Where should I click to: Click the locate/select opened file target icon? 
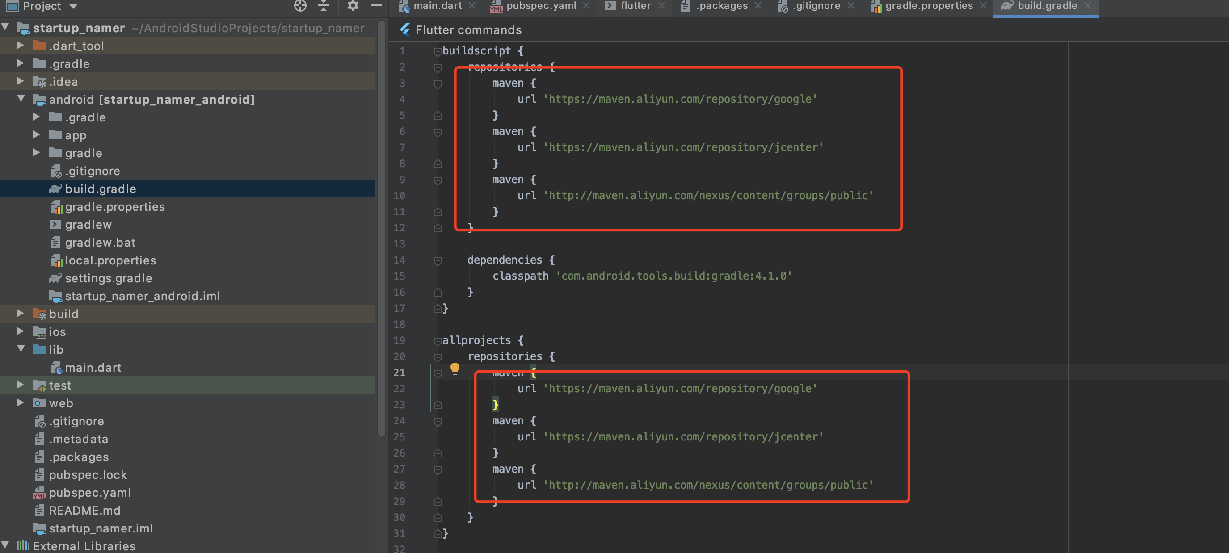click(x=300, y=6)
